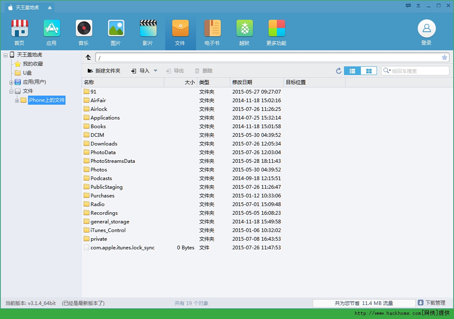Open the 图片 pictures section
454x319 pixels.
(x=116, y=28)
